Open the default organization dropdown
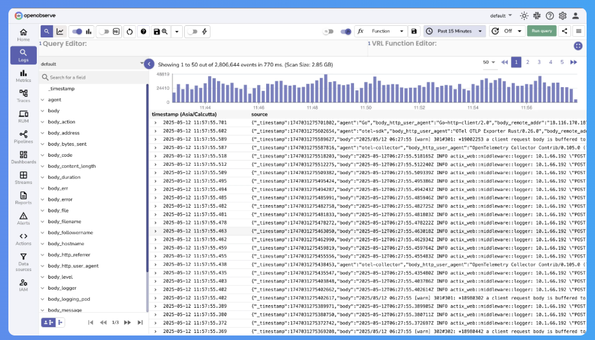Screen dimensions: 595x340 coord(501,15)
